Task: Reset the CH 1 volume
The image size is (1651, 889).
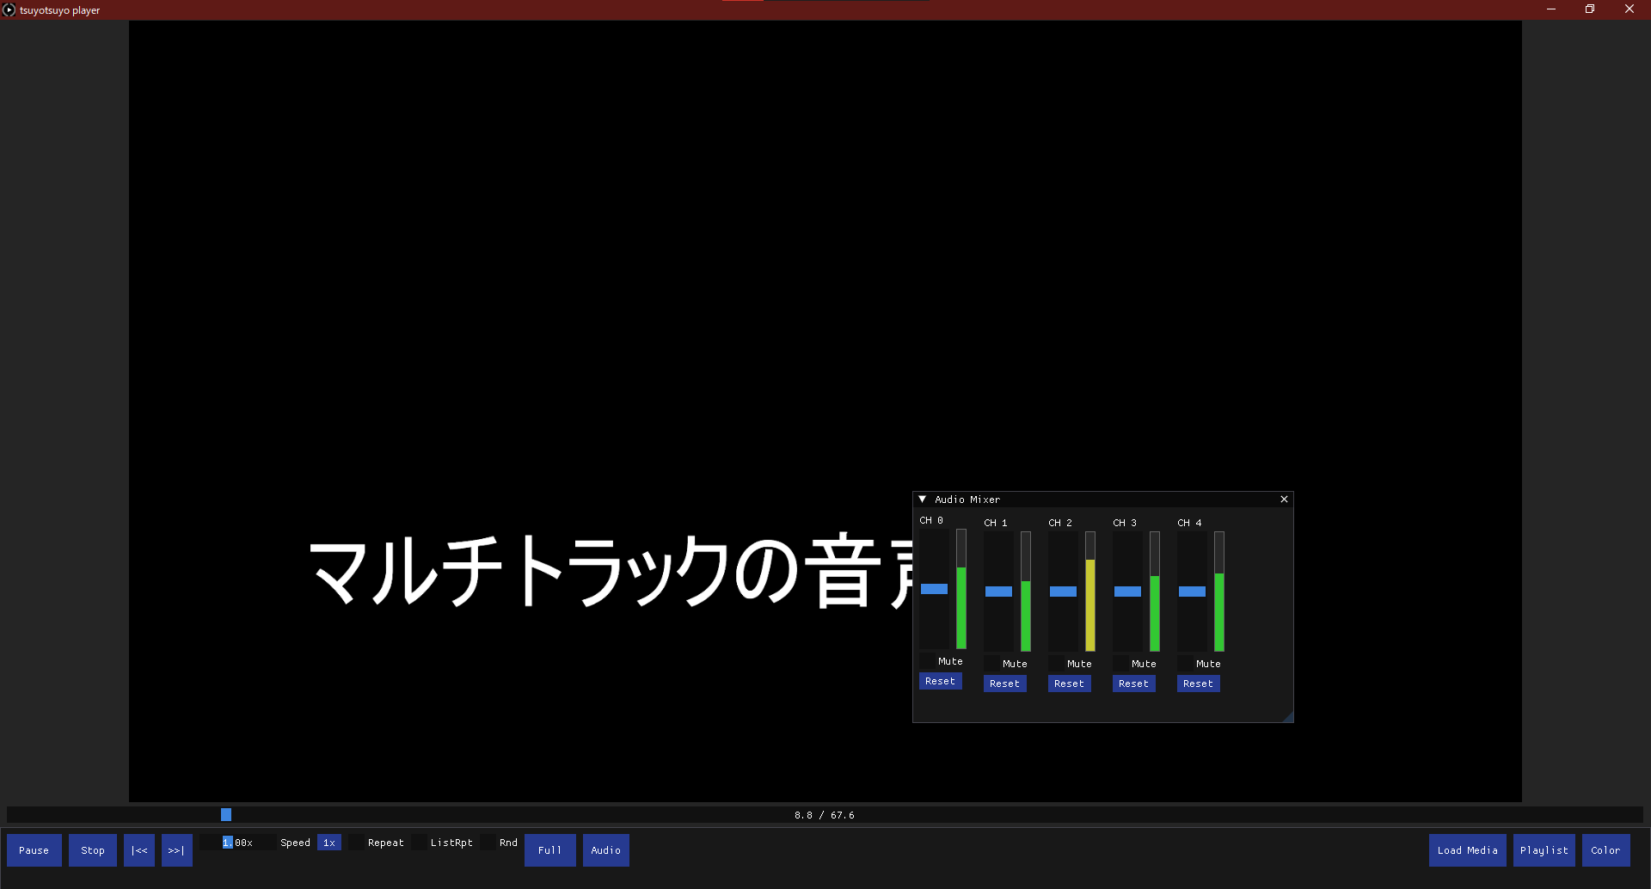Action: point(1005,684)
